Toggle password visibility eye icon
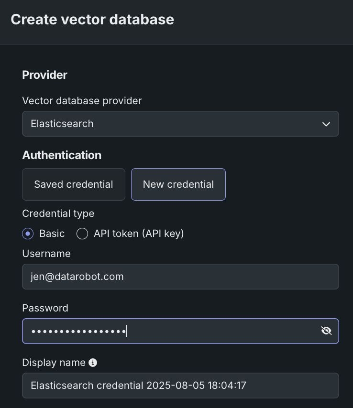The height and width of the screenshot is (408, 353). [x=326, y=331]
